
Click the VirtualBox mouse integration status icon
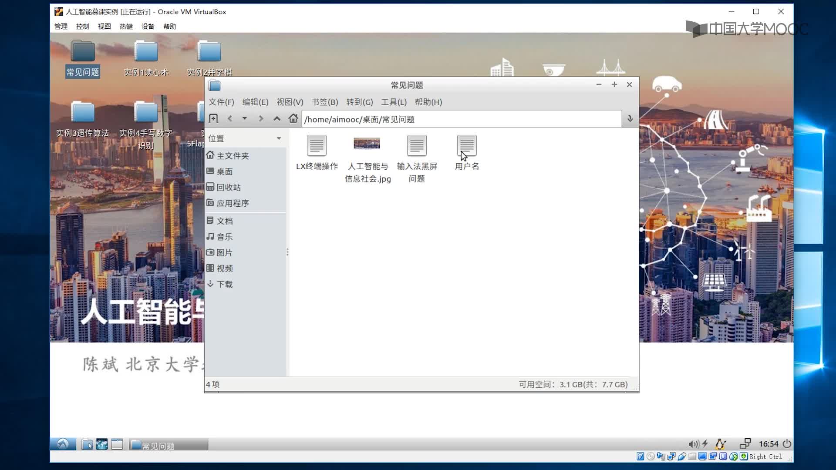click(x=734, y=457)
